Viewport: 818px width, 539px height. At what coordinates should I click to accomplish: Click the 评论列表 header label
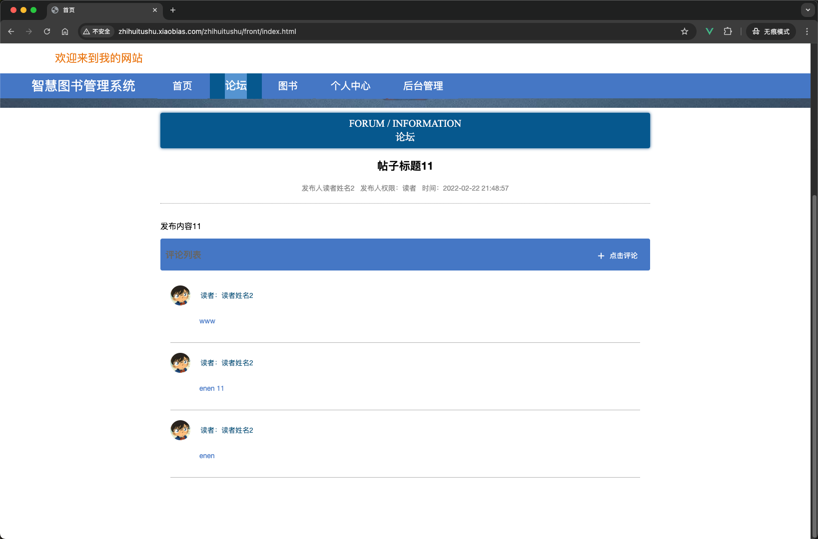tap(183, 255)
